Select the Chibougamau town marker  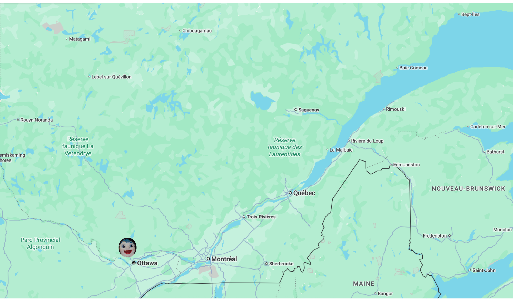[x=180, y=31]
